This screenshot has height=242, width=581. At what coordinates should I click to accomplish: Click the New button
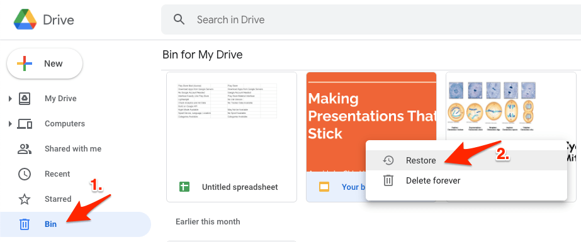[x=45, y=63]
